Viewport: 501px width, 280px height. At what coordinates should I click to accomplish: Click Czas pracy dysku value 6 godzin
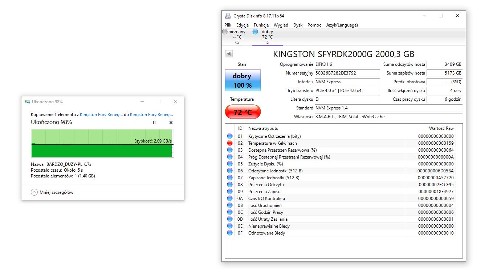coord(444,99)
